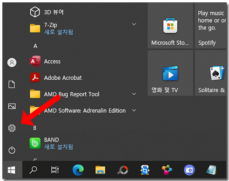Screen dimensions: 229x181
Task: Open Settings gear in Start sidebar
Action: pos(12,128)
